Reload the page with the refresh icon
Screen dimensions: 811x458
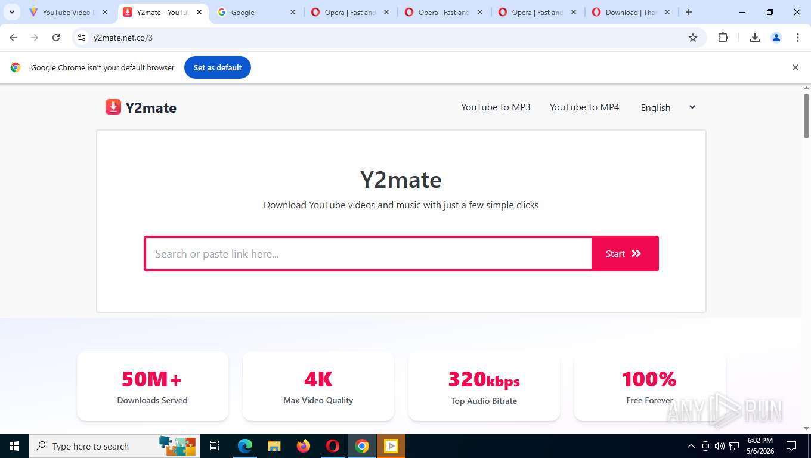(56, 38)
